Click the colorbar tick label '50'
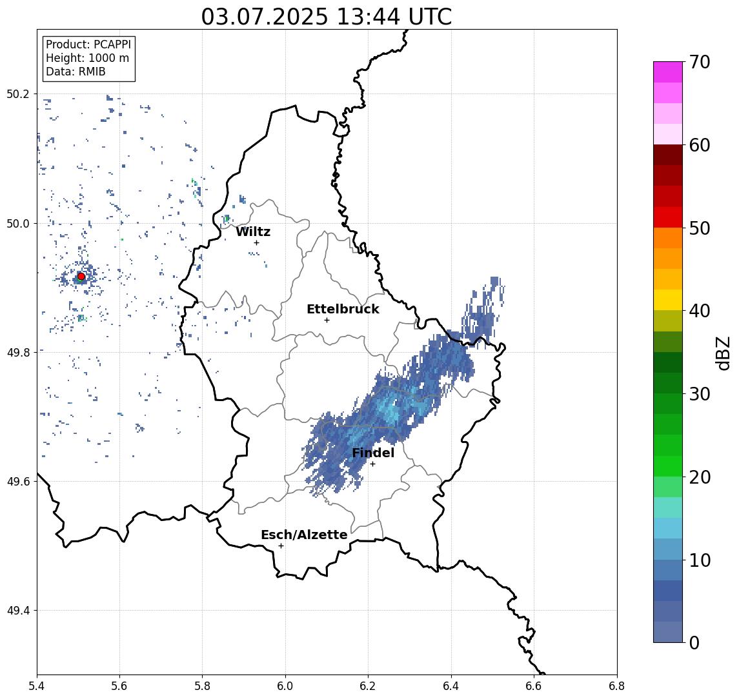This screenshot has width=739, height=699. (x=700, y=228)
